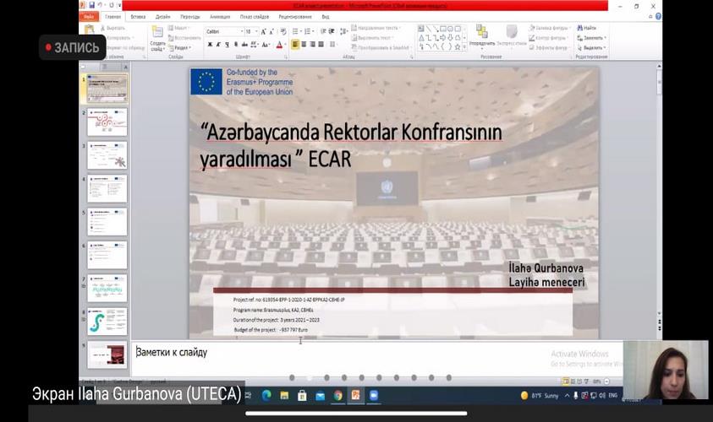Switch to the Вставка (Insert) tab

click(138, 16)
